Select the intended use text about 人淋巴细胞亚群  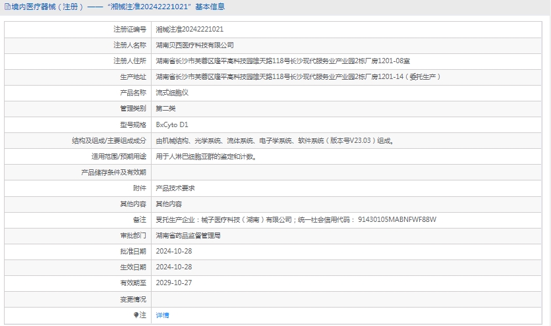[x=206, y=157]
